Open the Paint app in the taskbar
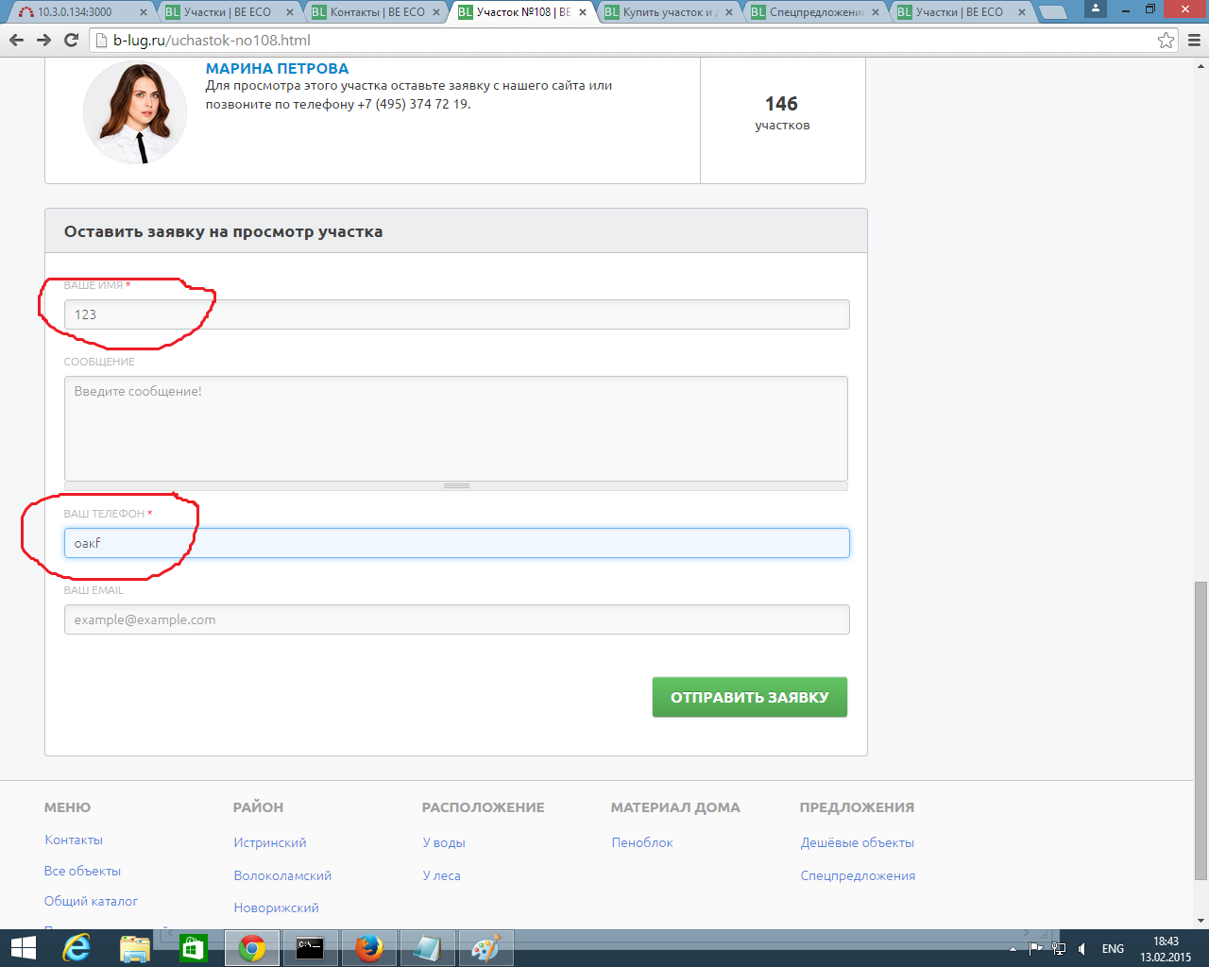Screen dimensions: 1209x967 coord(485,947)
